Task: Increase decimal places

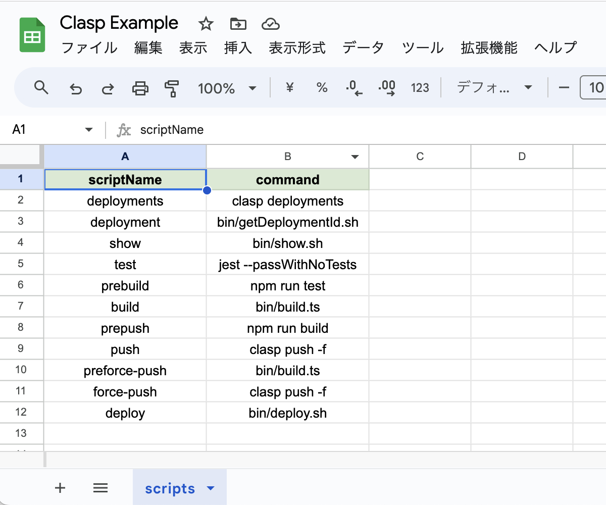Action: [387, 88]
